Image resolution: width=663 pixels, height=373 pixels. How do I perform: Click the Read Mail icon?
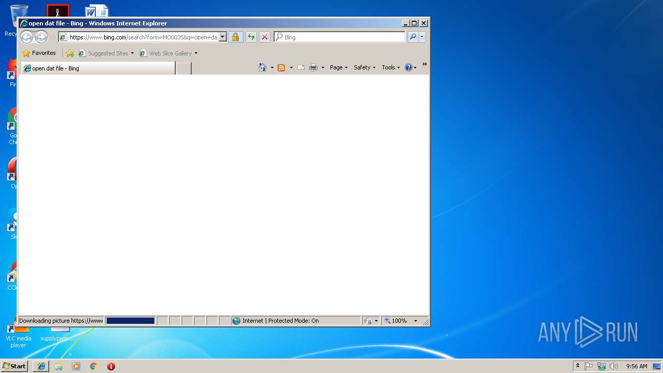tap(301, 67)
